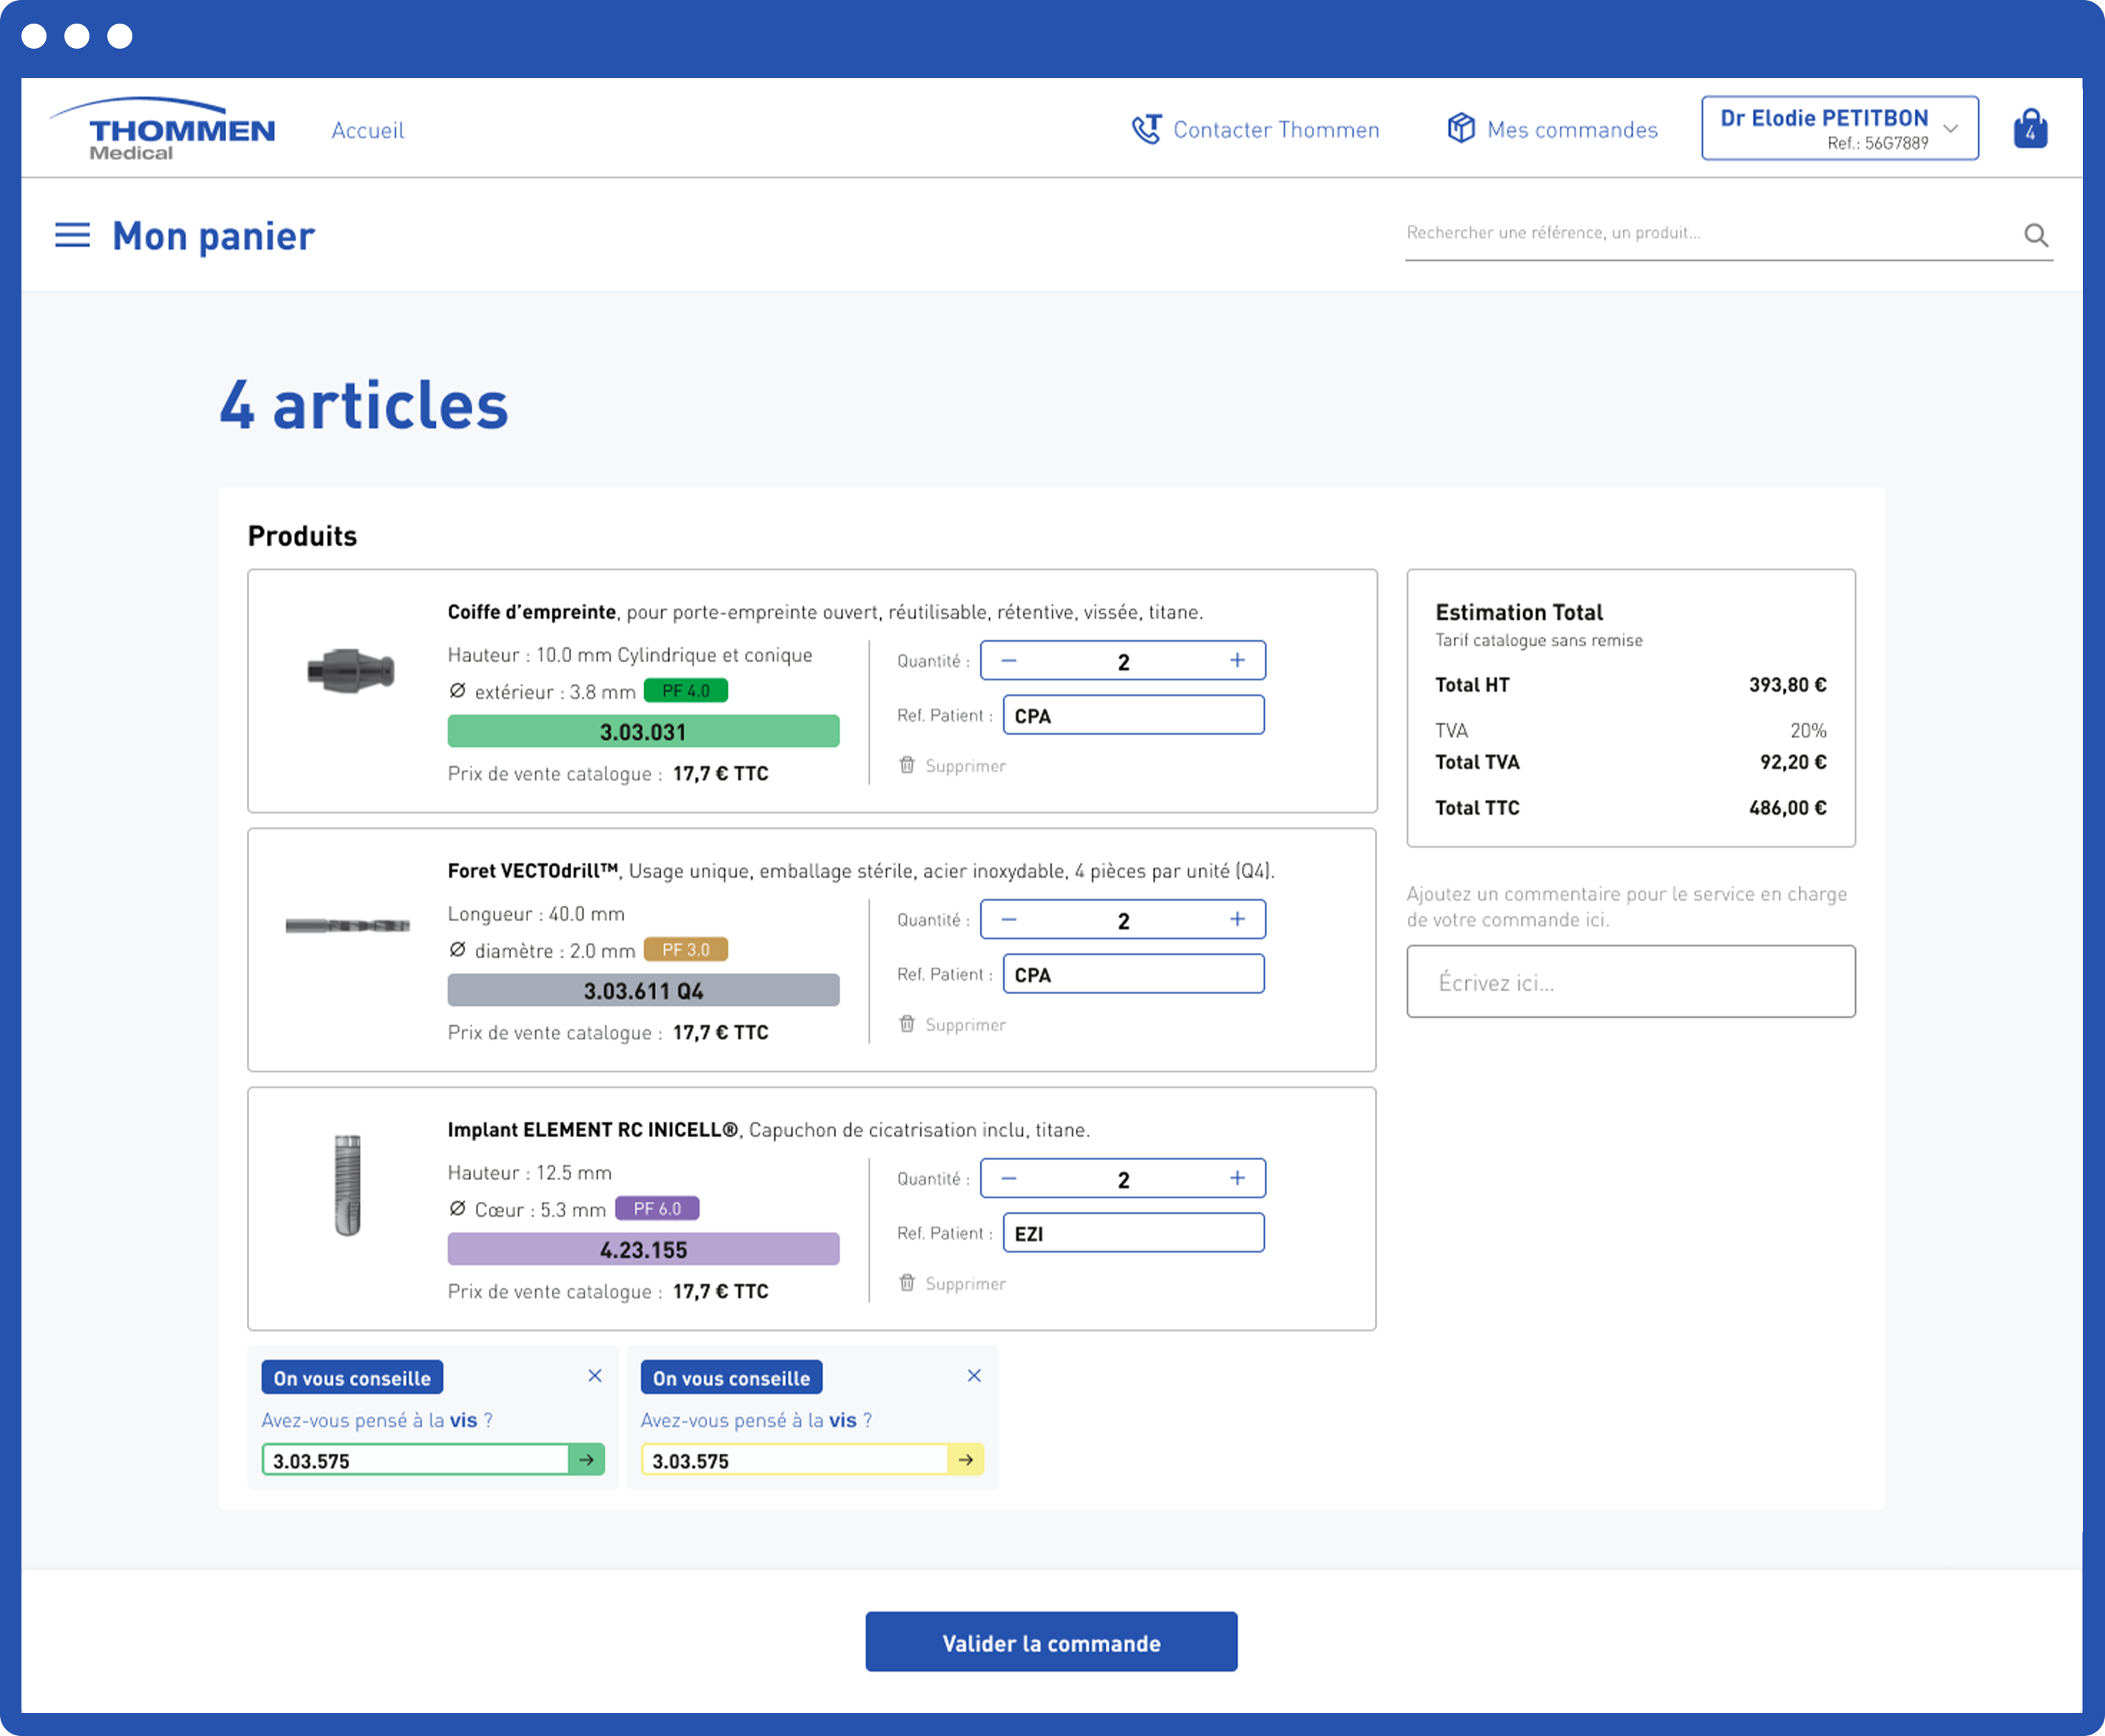Click trash icon for Coiffe d'empreinte

[x=907, y=765]
